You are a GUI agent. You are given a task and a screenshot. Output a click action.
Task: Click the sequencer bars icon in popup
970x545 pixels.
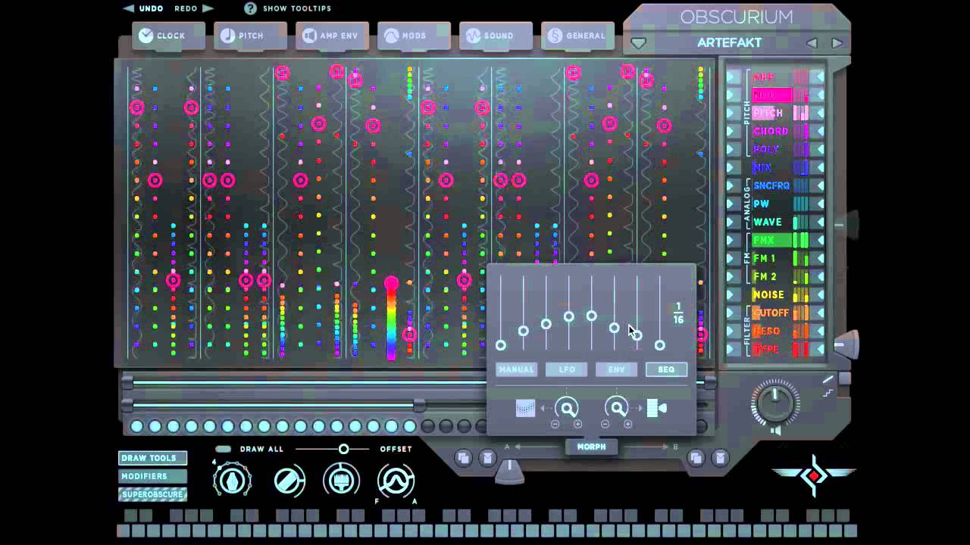(656, 409)
